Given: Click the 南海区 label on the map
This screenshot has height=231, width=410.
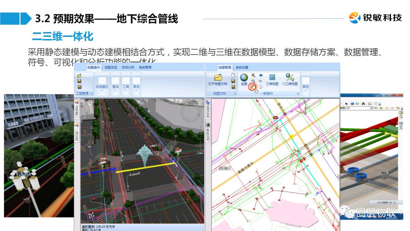Looking at the screenshot, I should [225, 168].
